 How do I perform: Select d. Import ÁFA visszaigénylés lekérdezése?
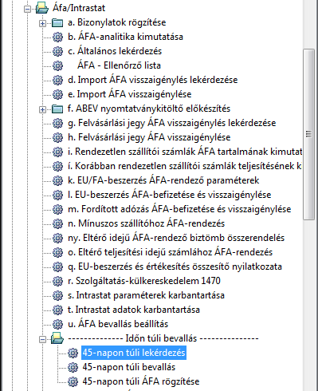click(x=153, y=80)
